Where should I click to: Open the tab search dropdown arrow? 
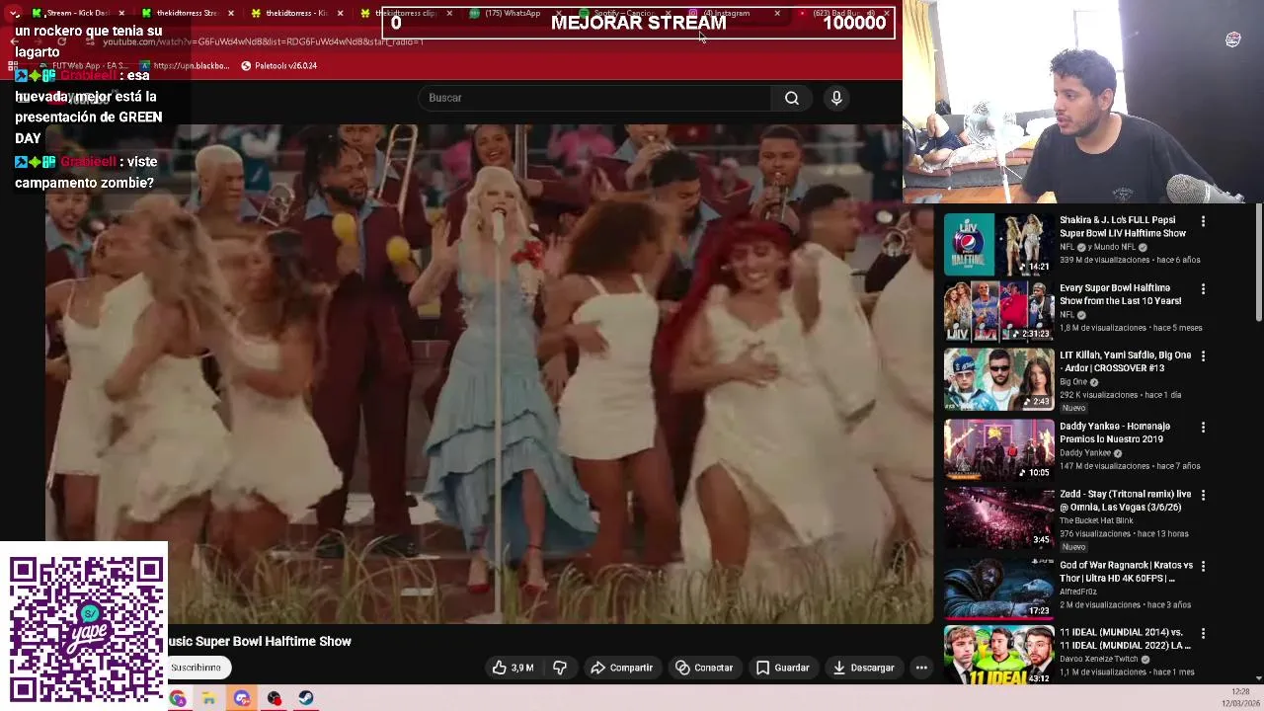14,13
